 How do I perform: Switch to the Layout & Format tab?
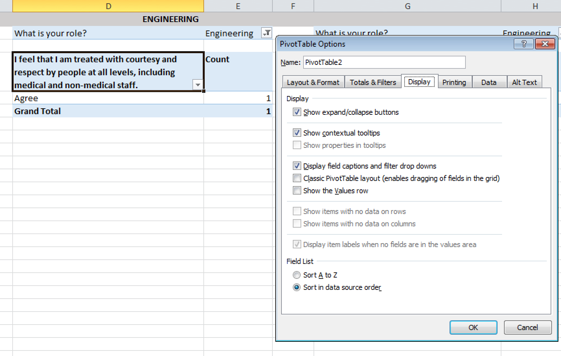[x=313, y=82]
